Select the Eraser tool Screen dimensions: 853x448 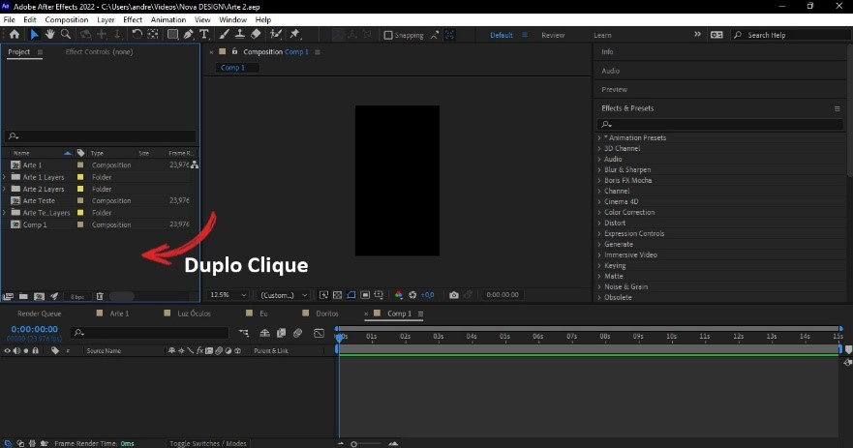point(256,34)
